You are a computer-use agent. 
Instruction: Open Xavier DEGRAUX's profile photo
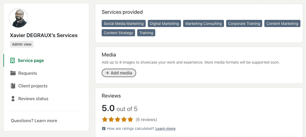(x=18, y=18)
